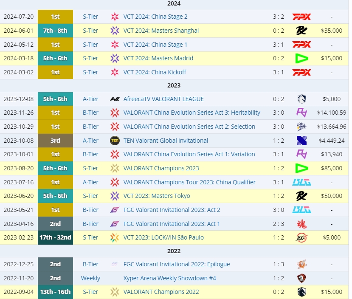The image size is (352, 299).
Task: Select prize $4,449.24
Action: pos(332,141)
